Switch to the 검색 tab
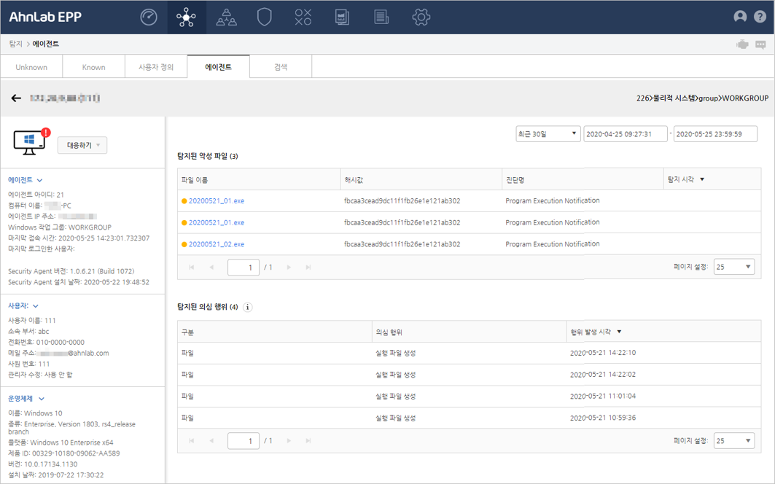This screenshot has height=484, width=775. (281, 67)
